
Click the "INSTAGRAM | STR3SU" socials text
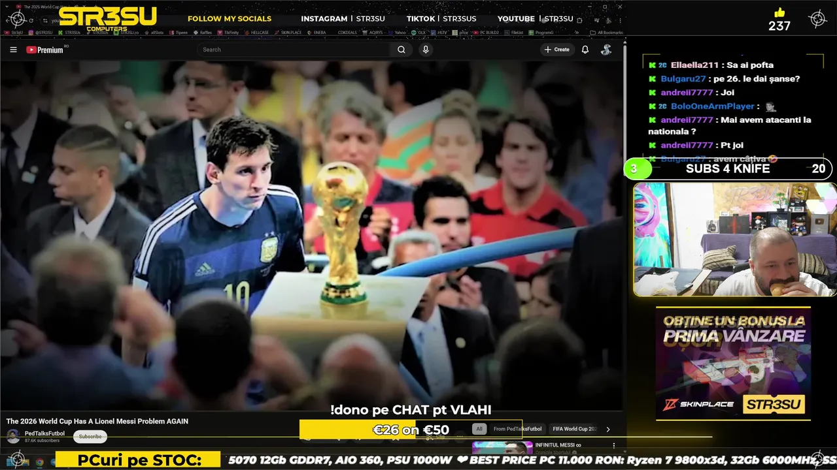pos(343,19)
